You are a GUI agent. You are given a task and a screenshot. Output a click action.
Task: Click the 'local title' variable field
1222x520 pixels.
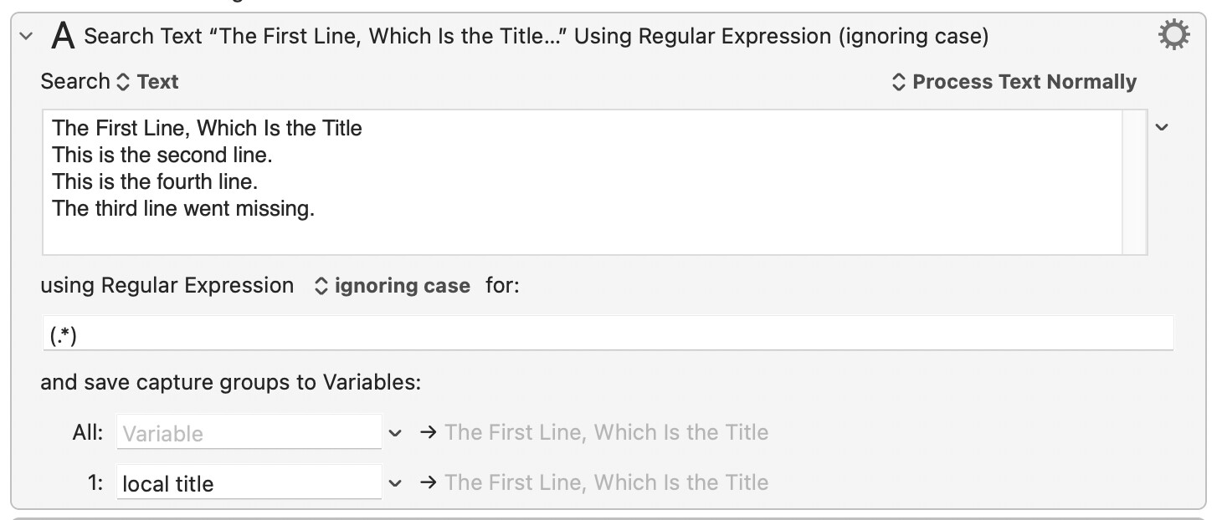point(249,483)
